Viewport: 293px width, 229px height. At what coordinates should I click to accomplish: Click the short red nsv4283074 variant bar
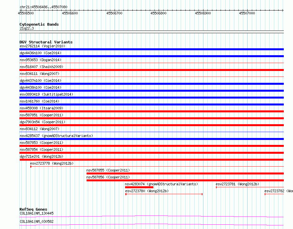(139, 187)
